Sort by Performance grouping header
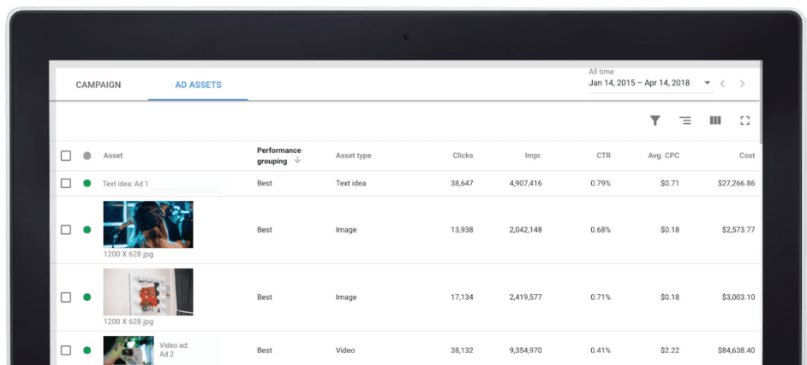 point(279,156)
